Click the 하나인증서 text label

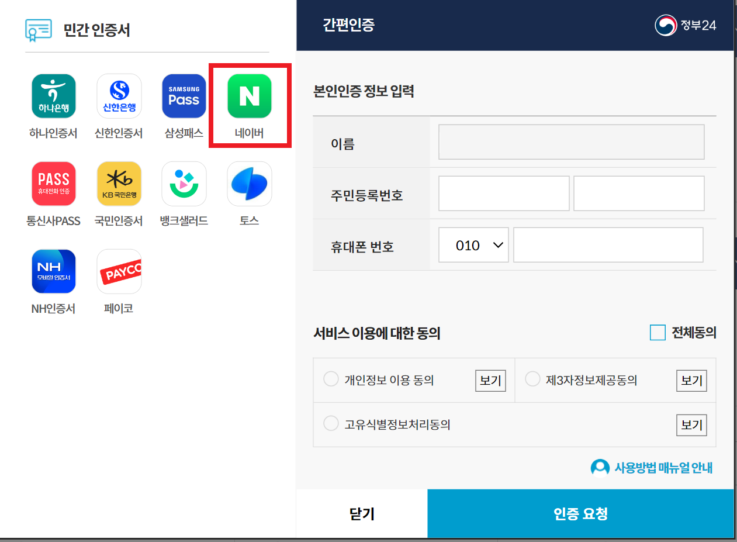[x=53, y=133]
